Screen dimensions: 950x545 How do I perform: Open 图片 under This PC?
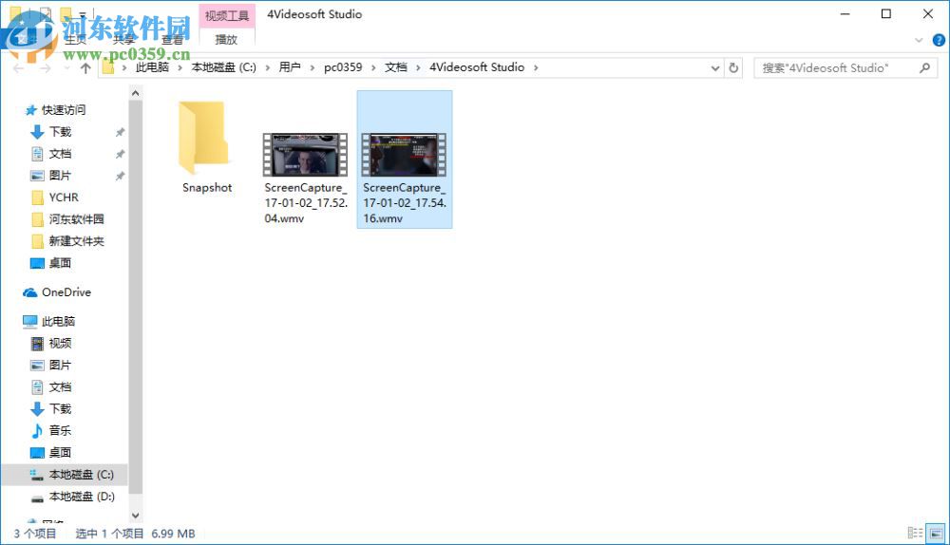tap(61, 366)
